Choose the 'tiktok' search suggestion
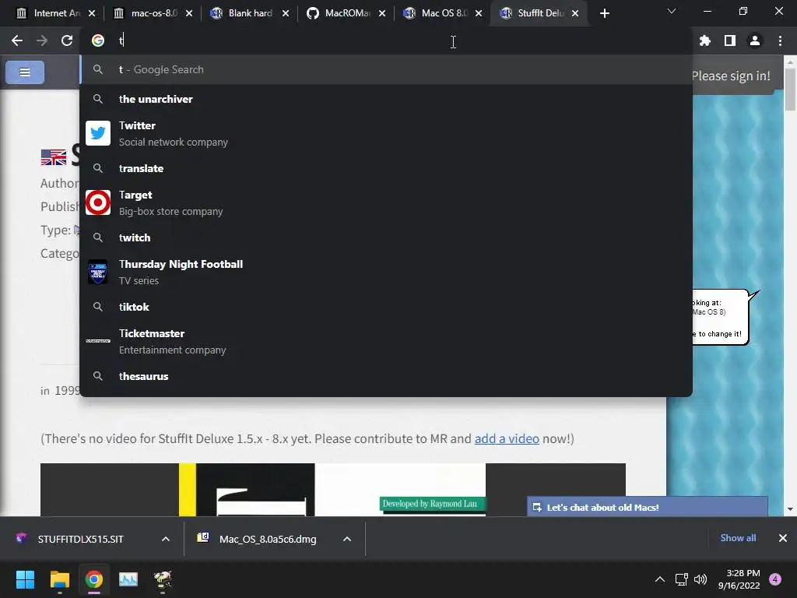This screenshot has width=797, height=598. pos(386,307)
